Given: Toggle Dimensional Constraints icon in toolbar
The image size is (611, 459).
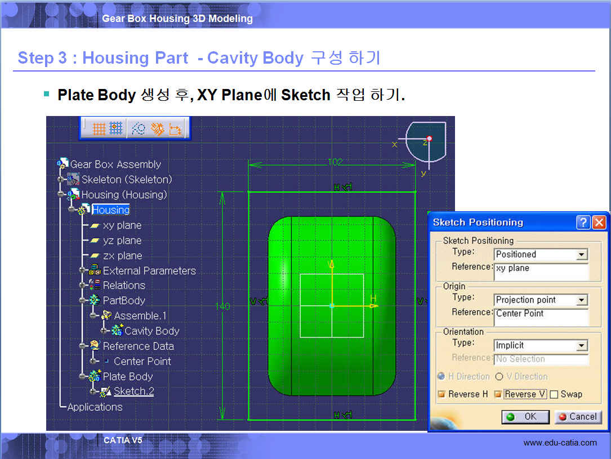Looking at the screenshot, I should (176, 129).
